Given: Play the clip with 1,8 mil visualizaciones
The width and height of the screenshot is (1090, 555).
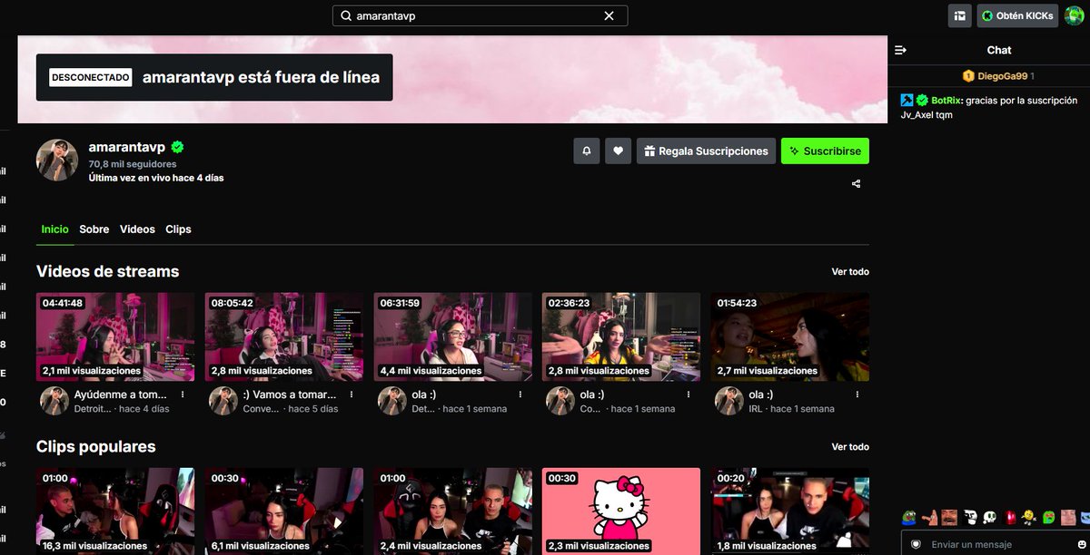Looking at the screenshot, I should [790, 511].
